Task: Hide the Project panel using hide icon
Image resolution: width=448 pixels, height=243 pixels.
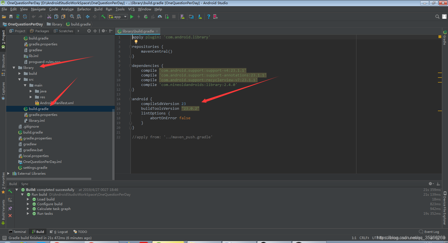Action: coord(111,31)
